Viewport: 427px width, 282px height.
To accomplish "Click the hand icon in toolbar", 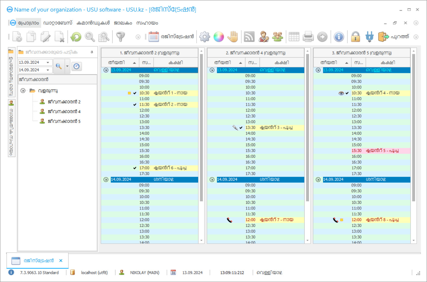I will click(232, 37).
